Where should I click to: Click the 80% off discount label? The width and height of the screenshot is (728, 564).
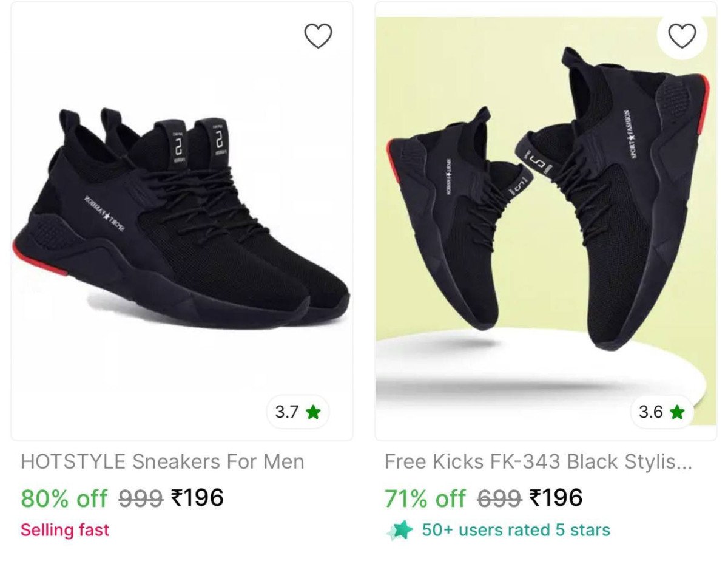point(64,498)
